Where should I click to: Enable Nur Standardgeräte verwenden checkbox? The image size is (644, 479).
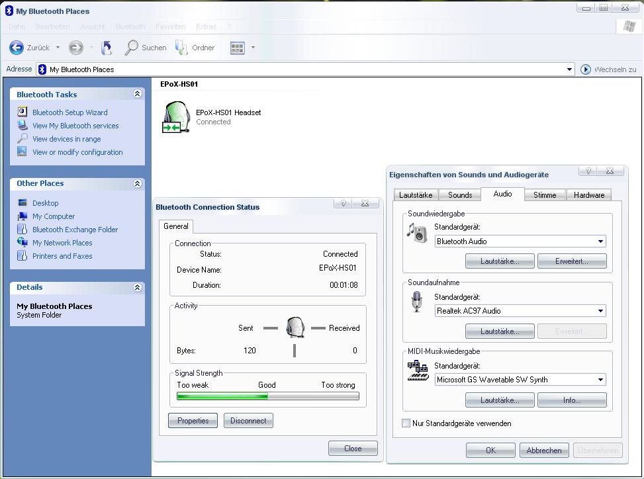coord(406,423)
